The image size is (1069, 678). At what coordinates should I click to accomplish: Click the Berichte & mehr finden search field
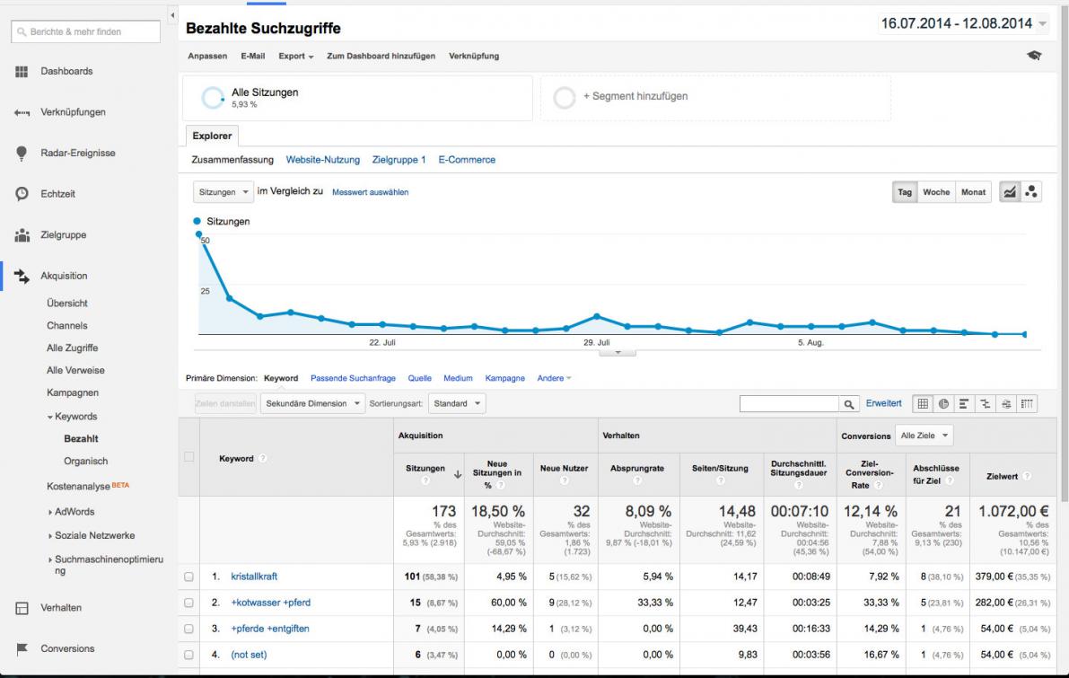[x=85, y=31]
